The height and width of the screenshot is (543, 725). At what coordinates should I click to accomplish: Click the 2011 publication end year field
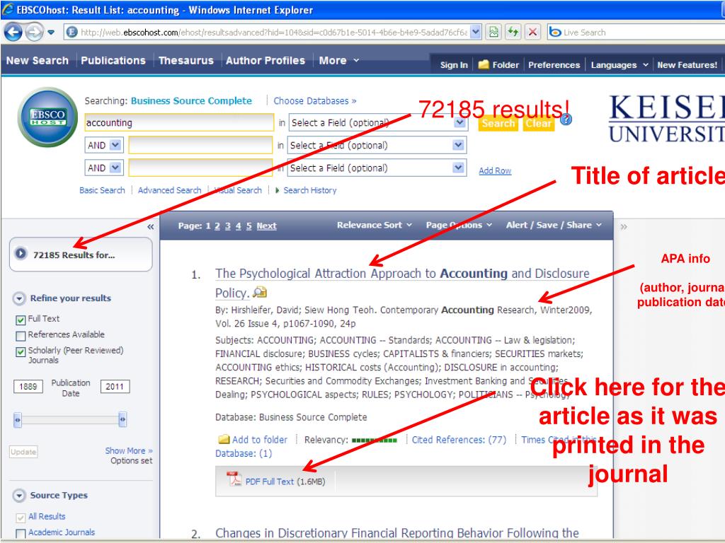(115, 387)
